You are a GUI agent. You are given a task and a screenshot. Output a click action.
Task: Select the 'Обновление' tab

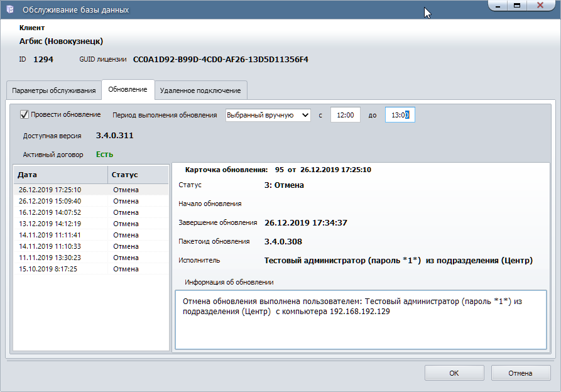point(128,89)
